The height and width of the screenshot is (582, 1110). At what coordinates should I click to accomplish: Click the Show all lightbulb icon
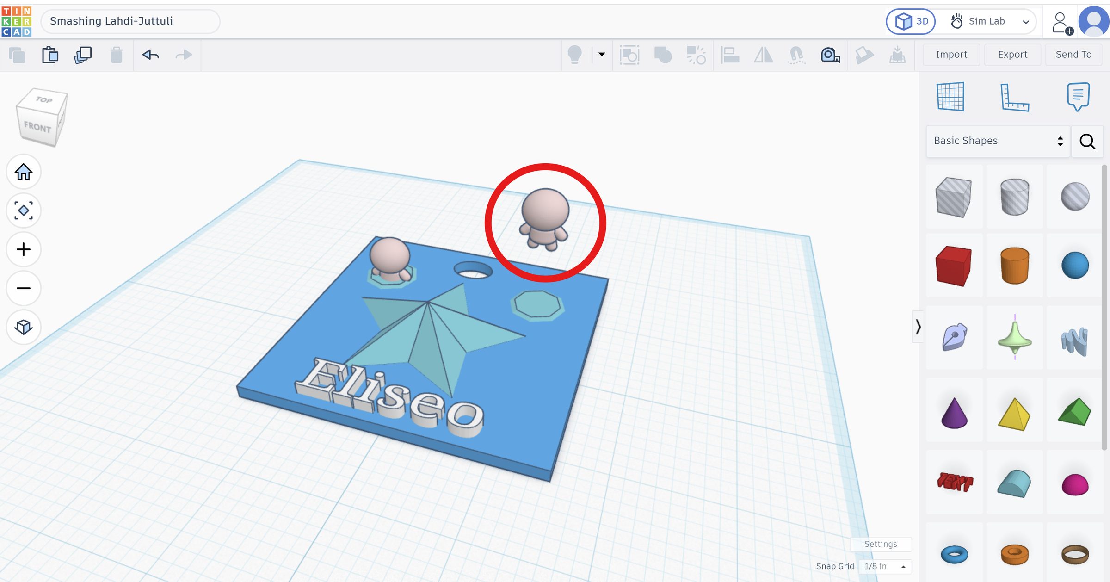[x=574, y=55]
